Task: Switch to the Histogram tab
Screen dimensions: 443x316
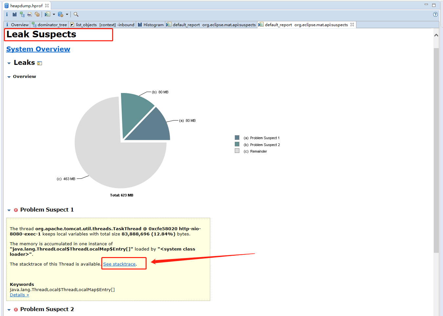Action: 151,25
